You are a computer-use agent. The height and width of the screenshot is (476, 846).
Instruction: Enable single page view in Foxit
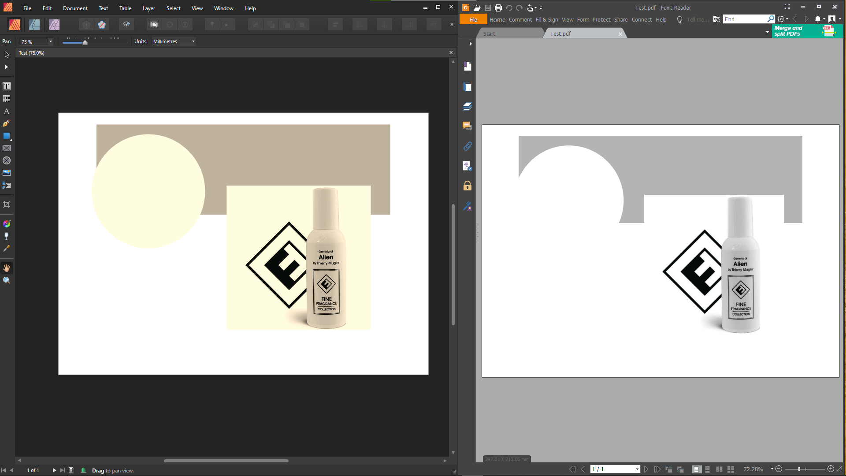[697, 469]
